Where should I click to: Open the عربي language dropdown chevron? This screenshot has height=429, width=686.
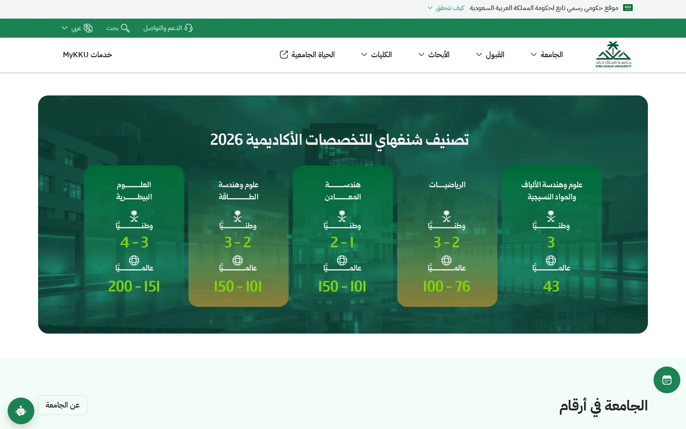point(65,28)
